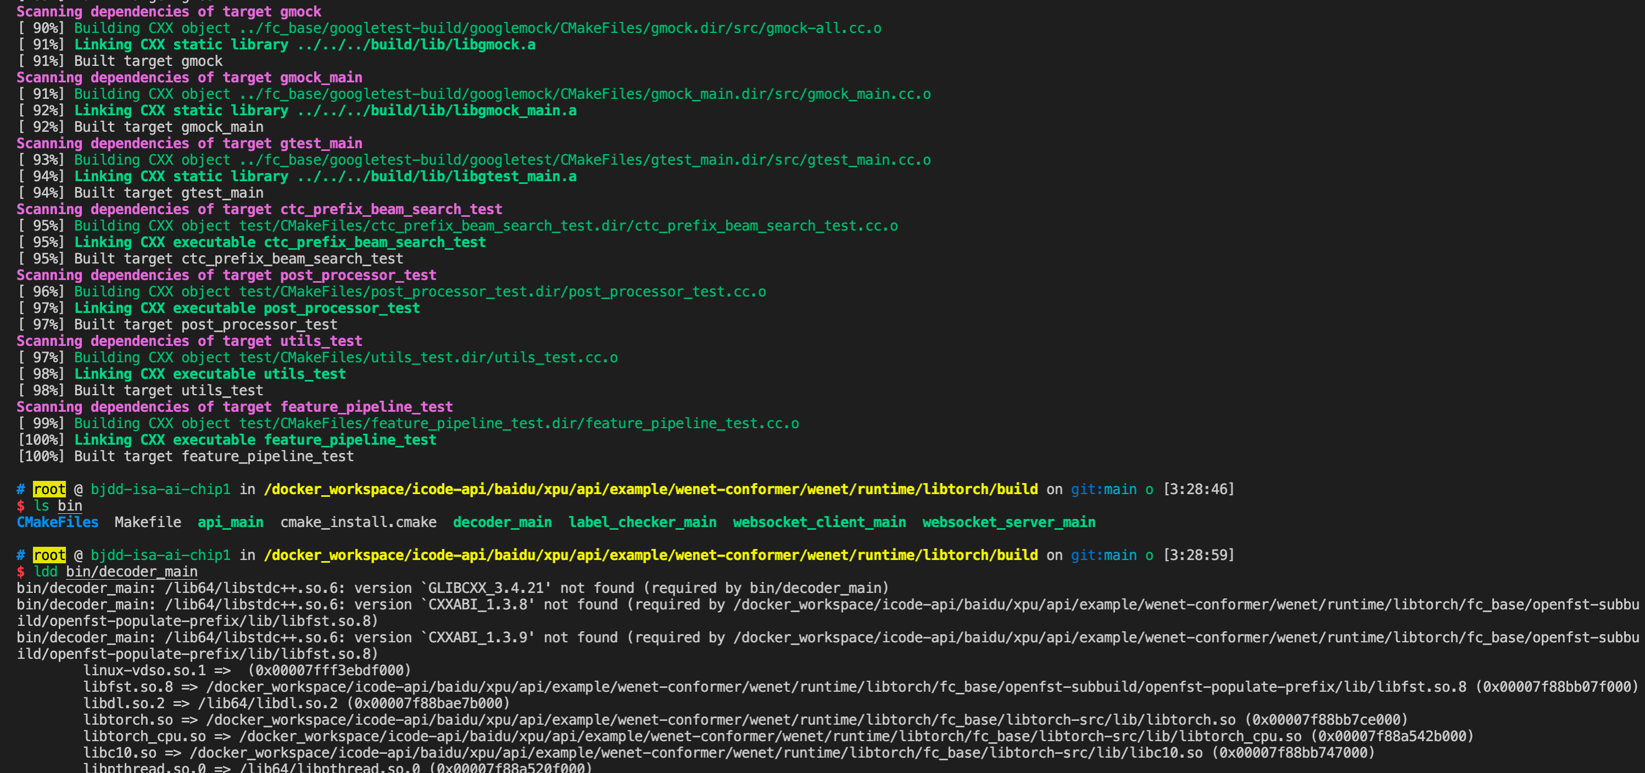
Task: Select decoder_main in the ls output
Action: [502, 522]
